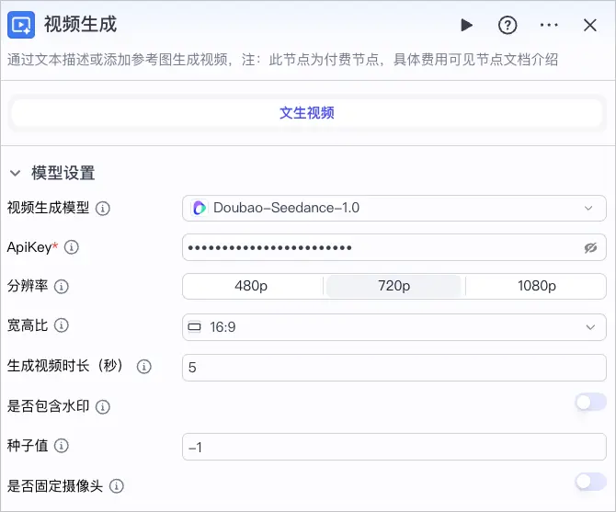This screenshot has height=512, width=616.
Task: Collapse the 模型设置 section chevron
Action: point(15,173)
